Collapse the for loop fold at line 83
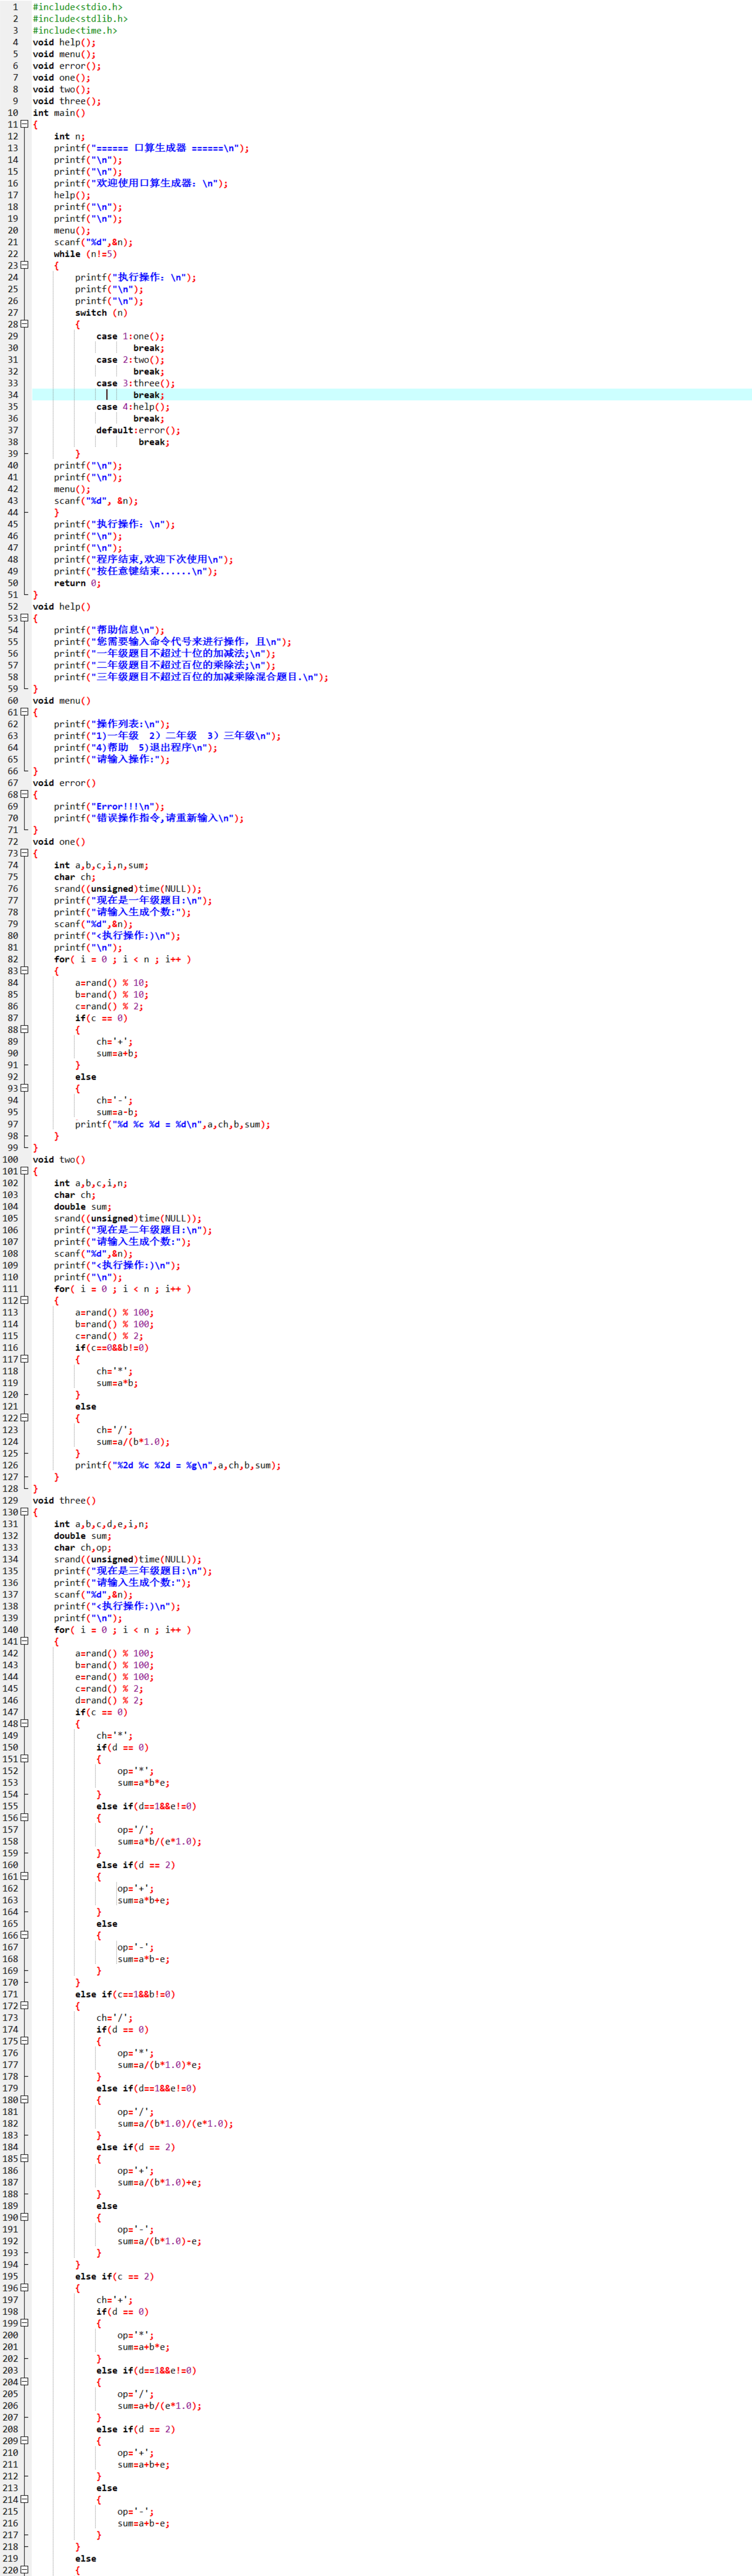The height and width of the screenshot is (2576, 752). click(24, 971)
